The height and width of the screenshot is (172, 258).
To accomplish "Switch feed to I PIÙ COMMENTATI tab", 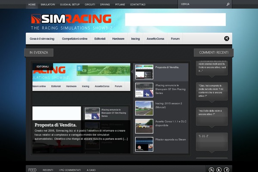I will tap(70, 170).
